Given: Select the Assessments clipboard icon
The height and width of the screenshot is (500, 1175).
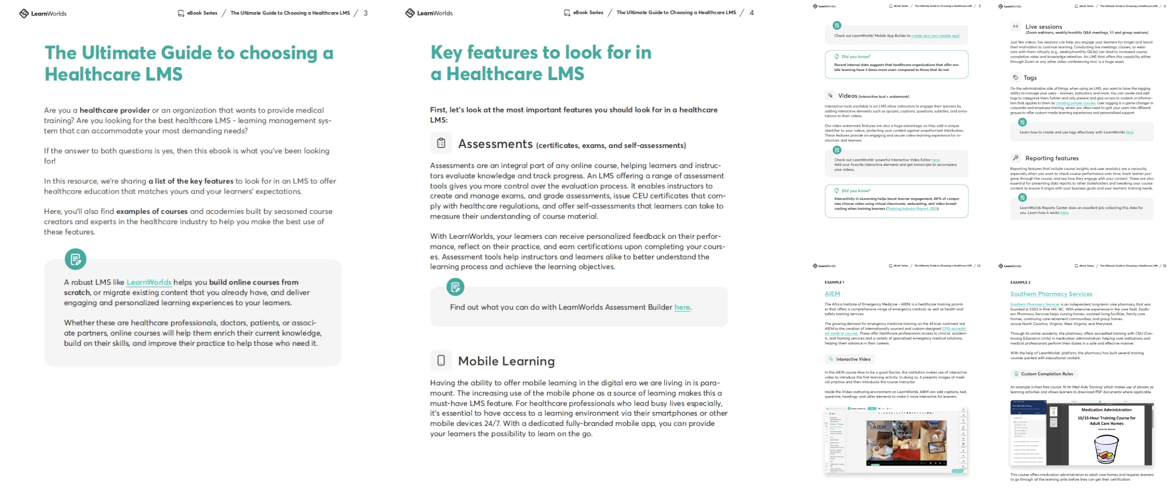Looking at the screenshot, I should point(441,143).
